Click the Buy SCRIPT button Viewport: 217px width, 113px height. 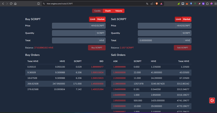(x=97, y=48)
